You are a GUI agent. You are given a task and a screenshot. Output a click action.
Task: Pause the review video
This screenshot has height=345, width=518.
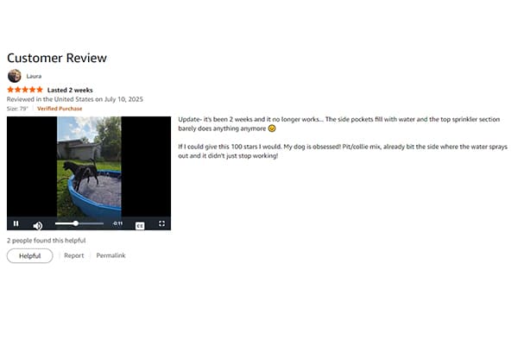point(16,223)
